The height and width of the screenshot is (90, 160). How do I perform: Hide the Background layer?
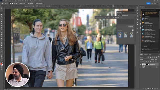click(x=140, y=67)
